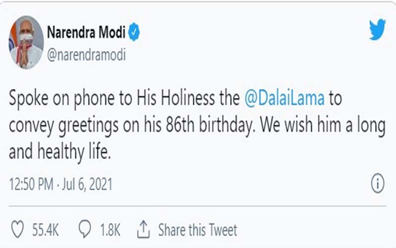Open Narendra Modi's profile avatar
The image size is (396, 248).
26,42
